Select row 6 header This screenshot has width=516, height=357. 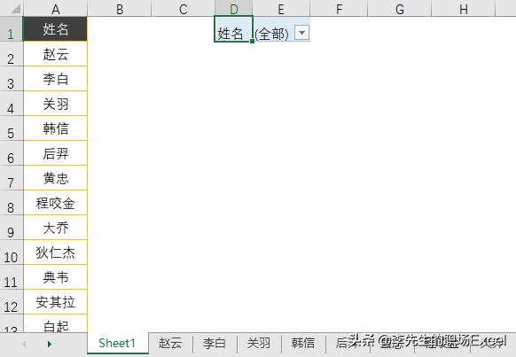pyautogui.click(x=12, y=153)
